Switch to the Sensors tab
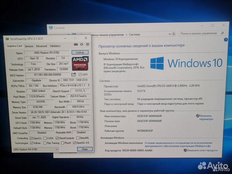 coord(29,46)
